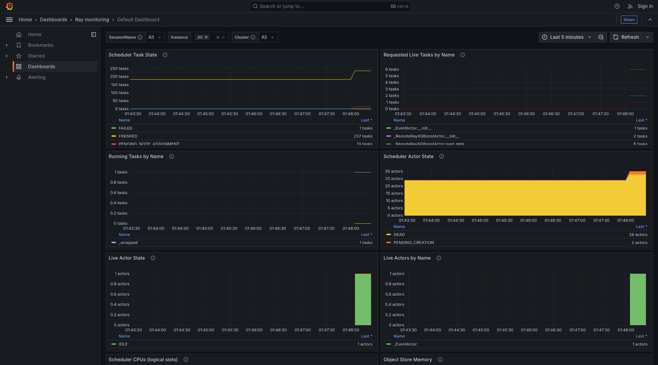Screen dimensions: 658x365
Task: Remove the All tag from Instance filter
Action: coord(206,37)
